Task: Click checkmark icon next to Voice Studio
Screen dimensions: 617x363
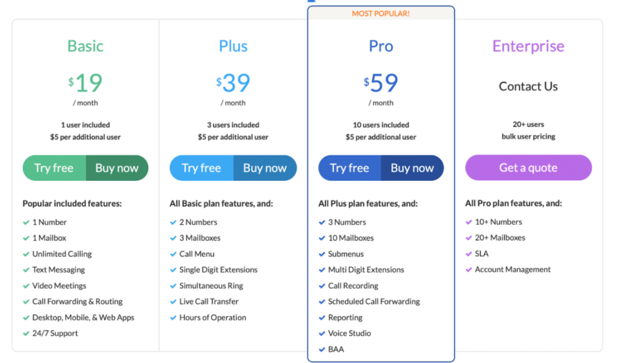Action: (322, 333)
